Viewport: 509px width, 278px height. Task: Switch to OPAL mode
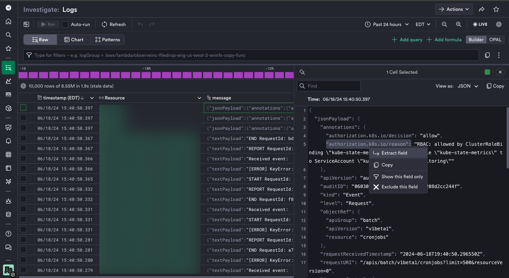click(495, 40)
